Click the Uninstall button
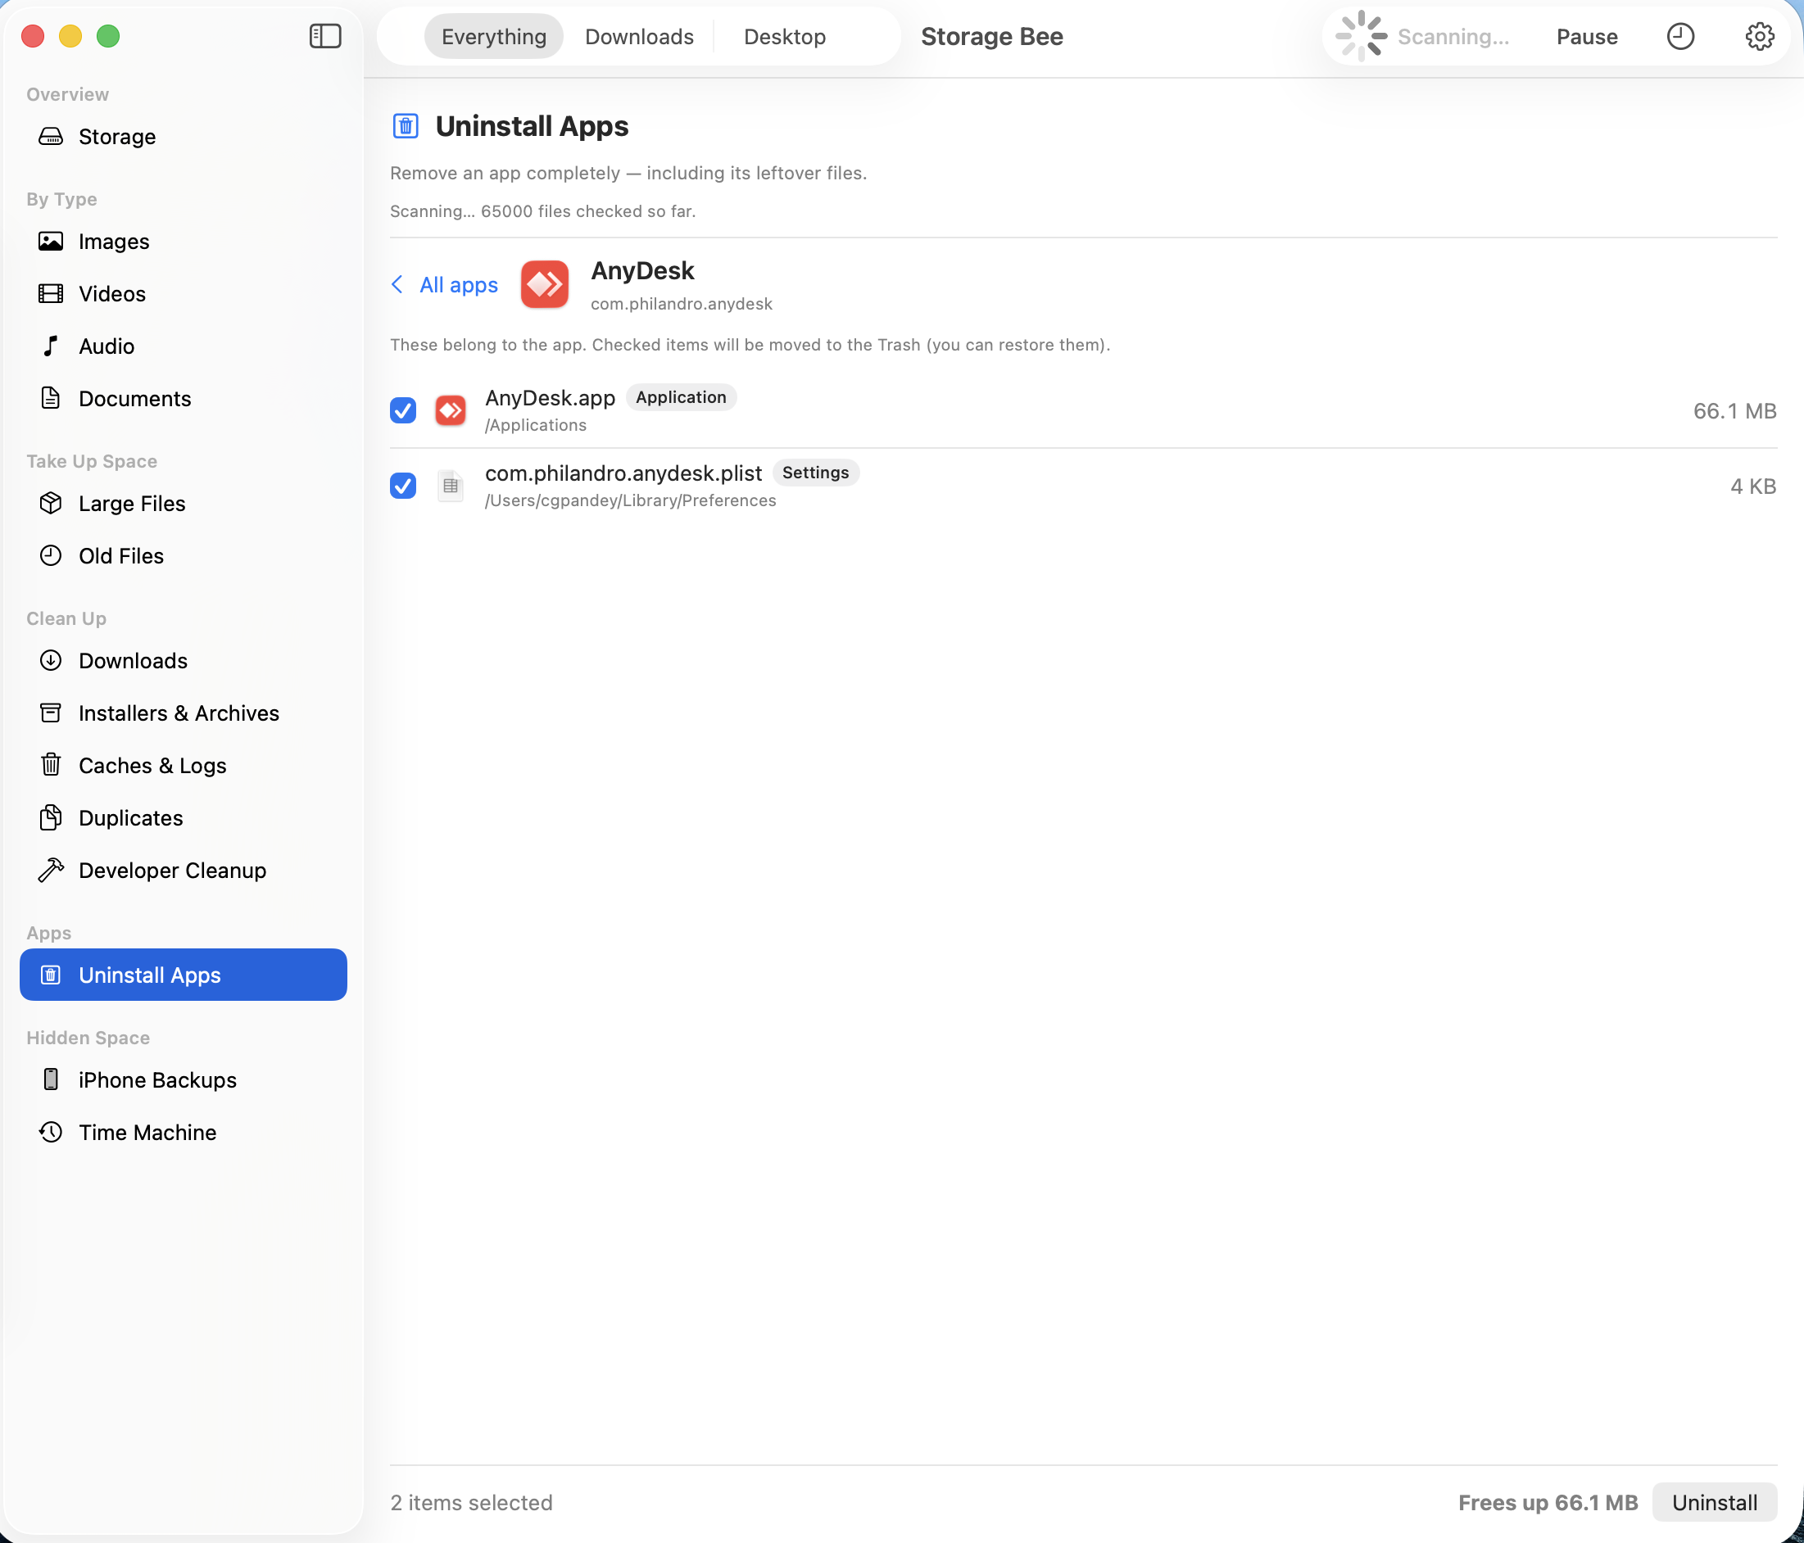The height and width of the screenshot is (1543, 1804). pyautogui.click(x=1715, y=1502)
